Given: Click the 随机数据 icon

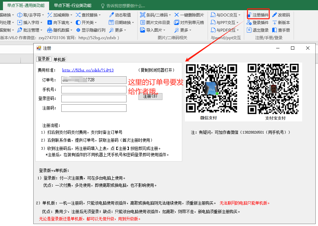Looking at the screenshot, I should [x=50, y=30].
